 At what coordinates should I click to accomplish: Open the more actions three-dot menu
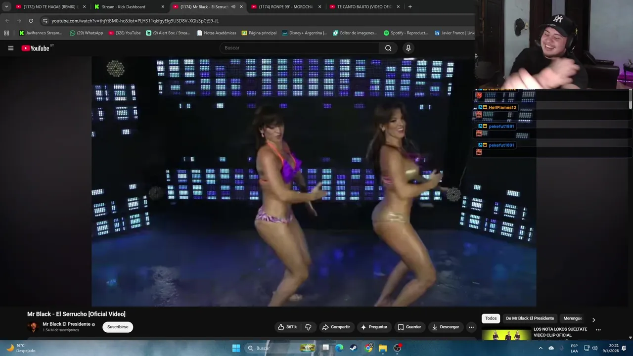point(471,327)
